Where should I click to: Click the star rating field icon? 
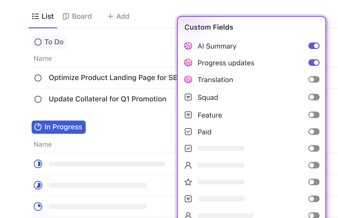pos(188,182)
